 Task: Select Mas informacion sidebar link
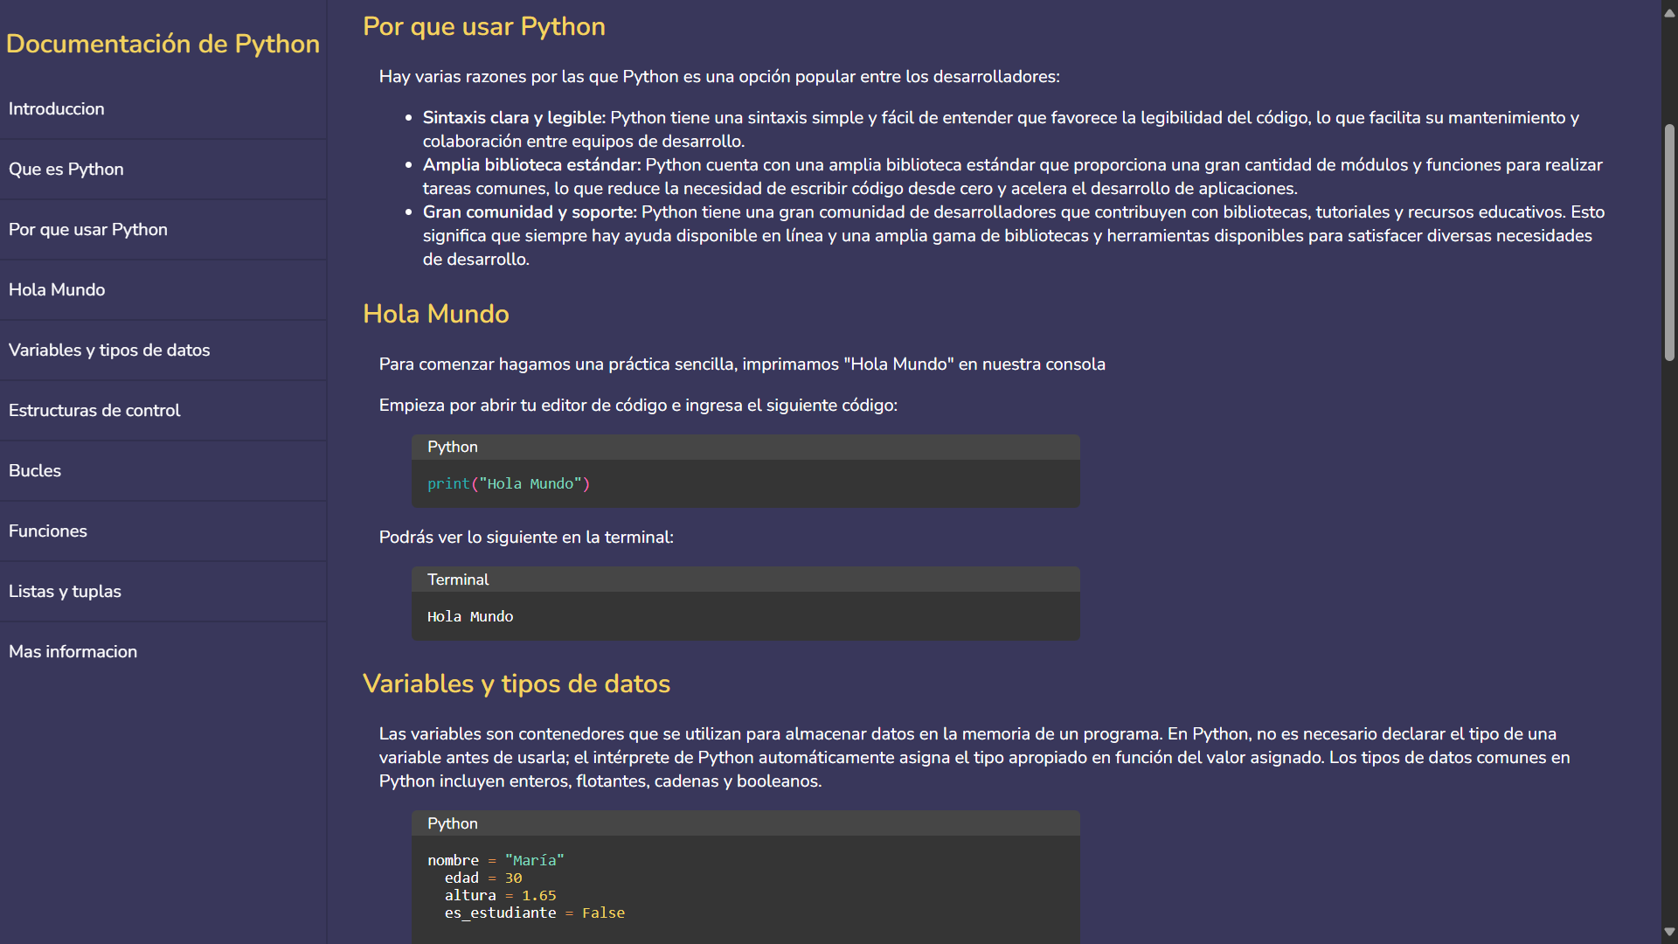click(163, 652)
